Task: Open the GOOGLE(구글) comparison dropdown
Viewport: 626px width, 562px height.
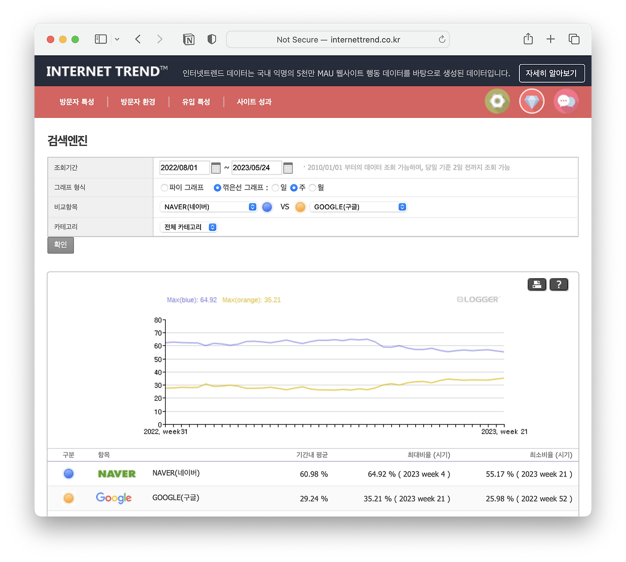Action: pos(358,207)
